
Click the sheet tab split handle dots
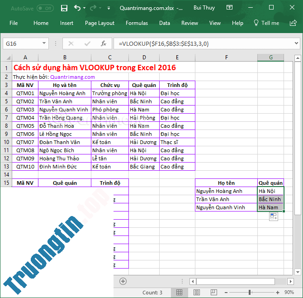[182, 281]
